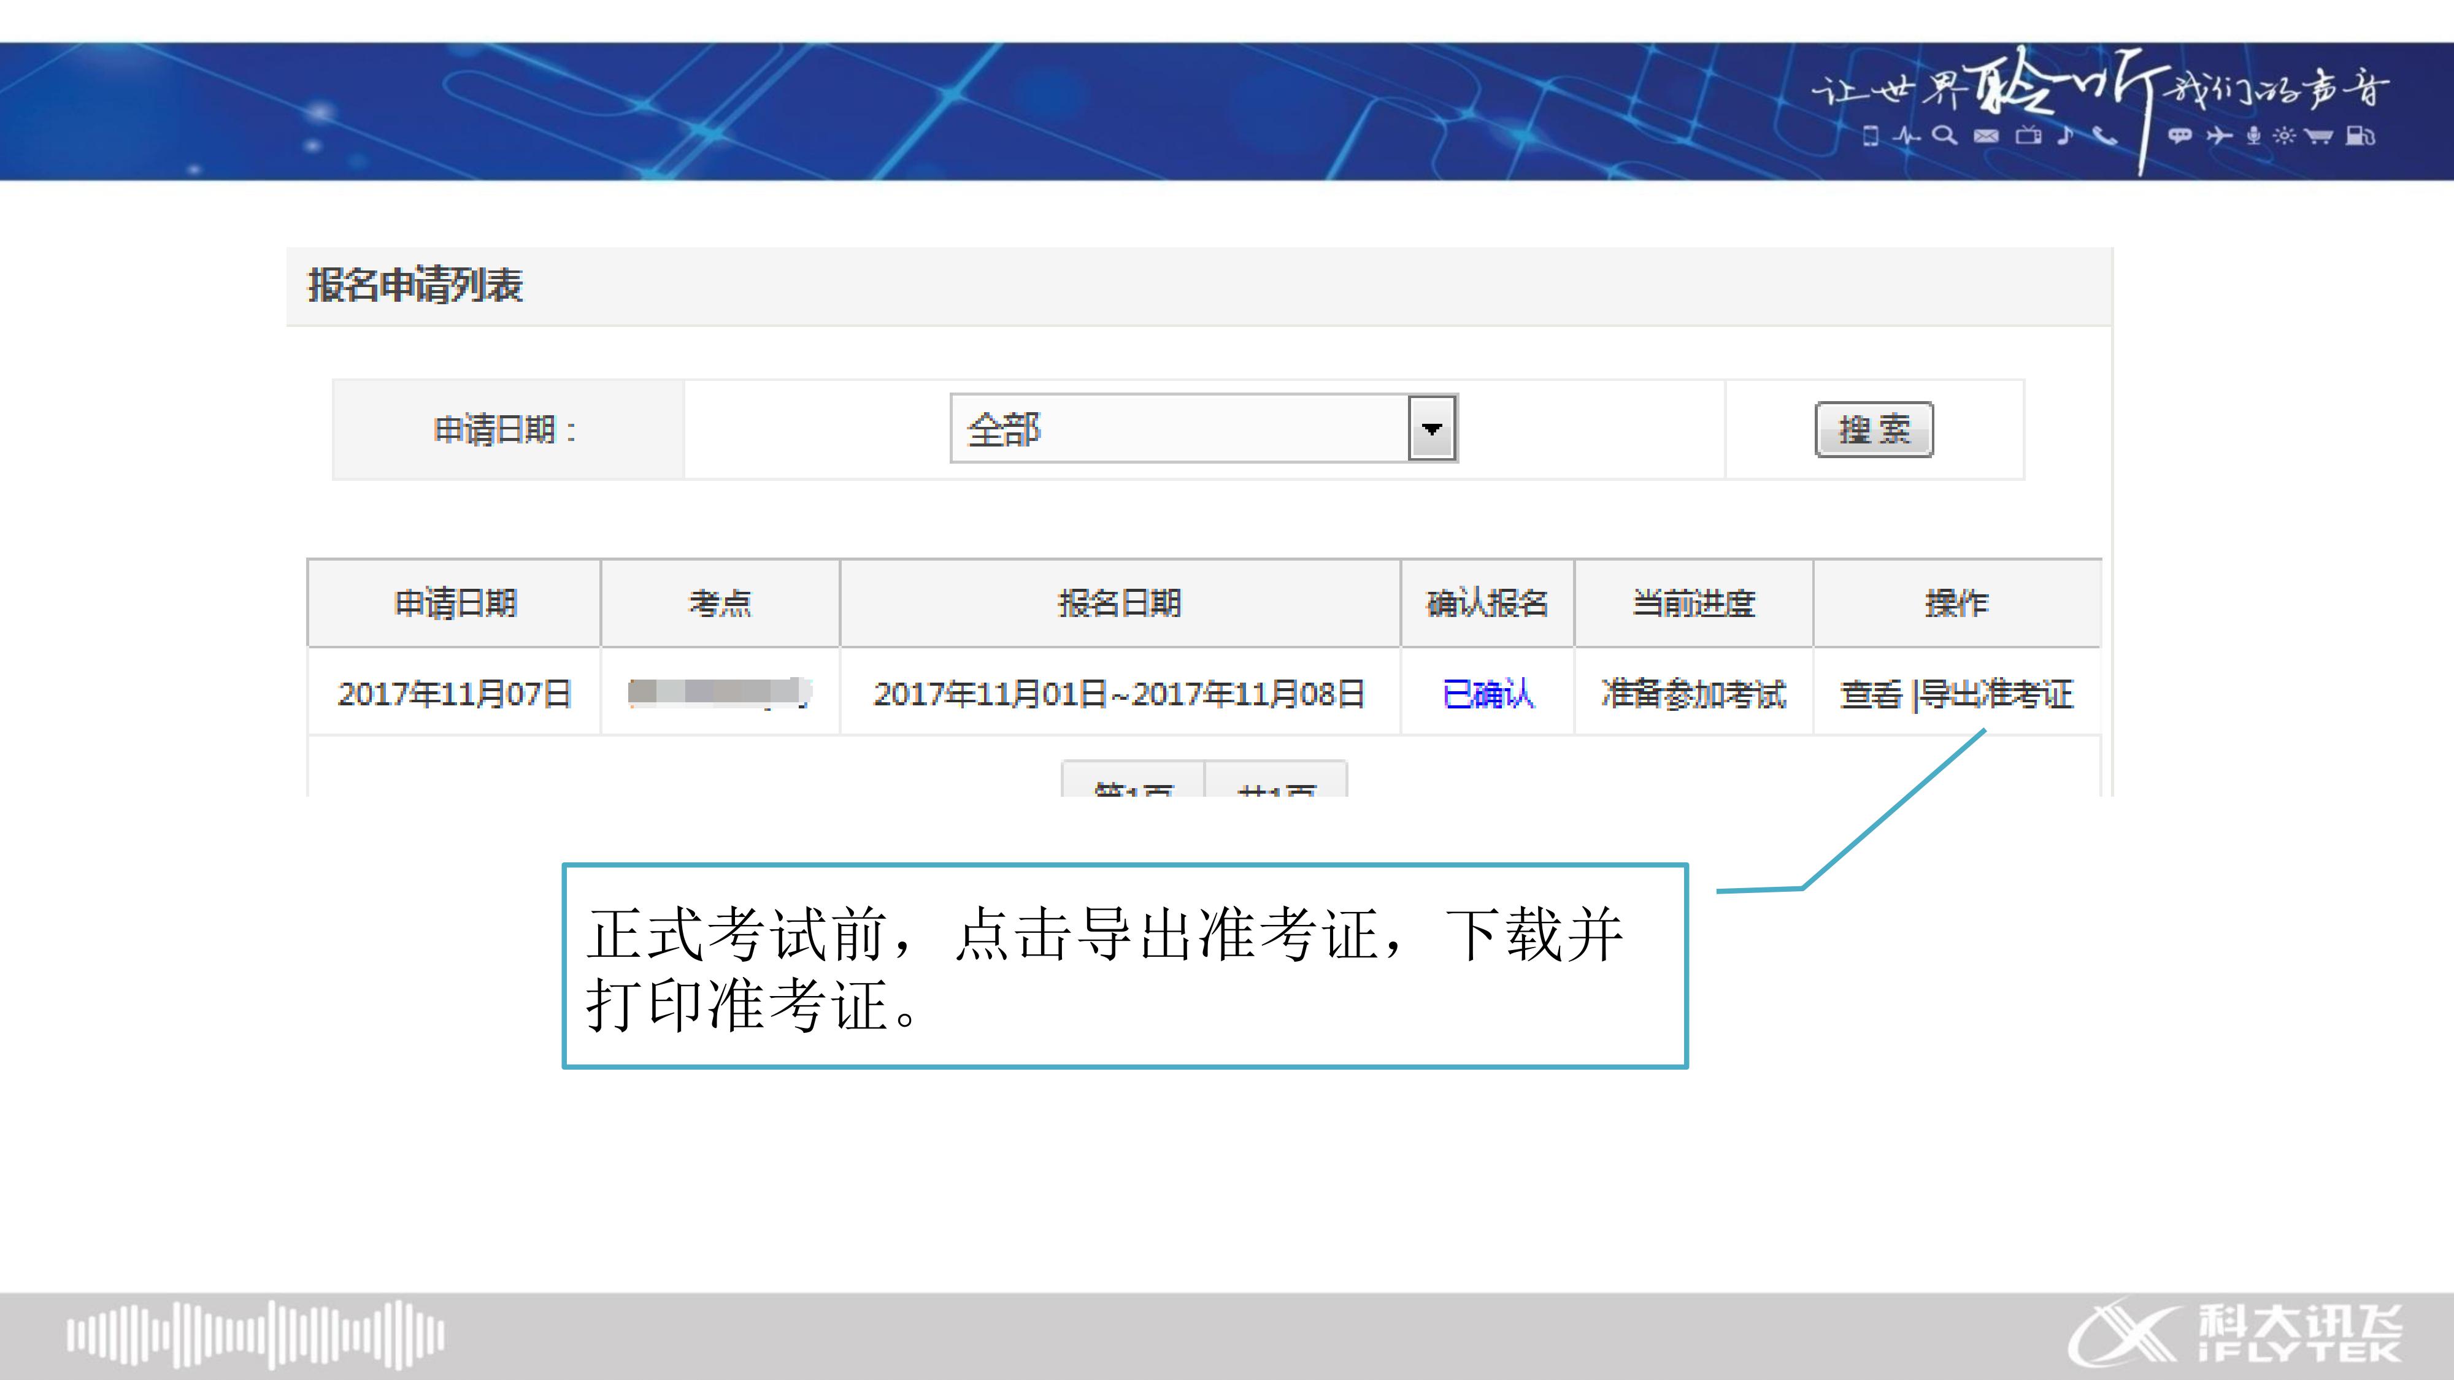Click the airplane icon in banner
The width and height of the screenshot is (2454, 1380).
2218,136
